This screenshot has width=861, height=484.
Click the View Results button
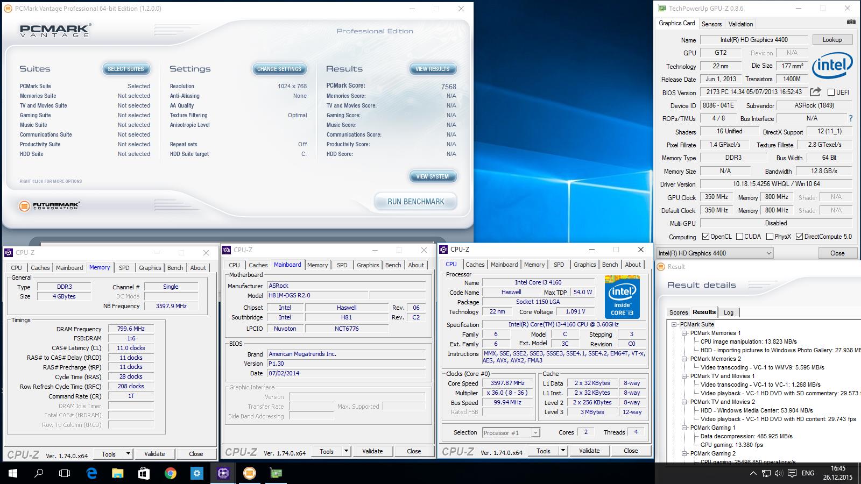pyautogui.click(x=433, y=69)
